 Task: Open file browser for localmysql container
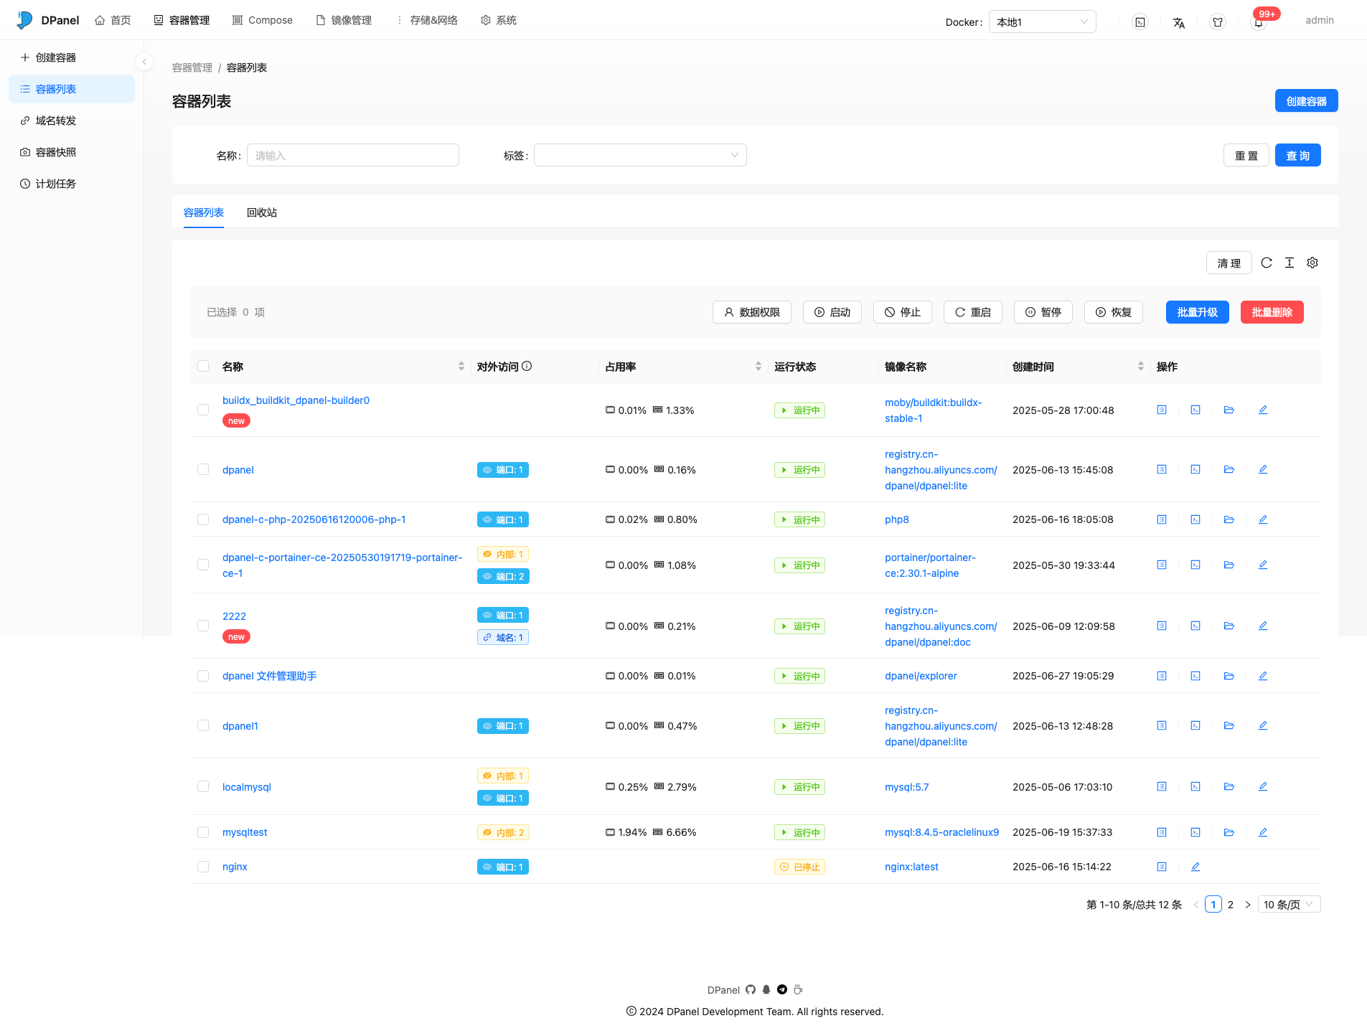tap(1229, 786)
